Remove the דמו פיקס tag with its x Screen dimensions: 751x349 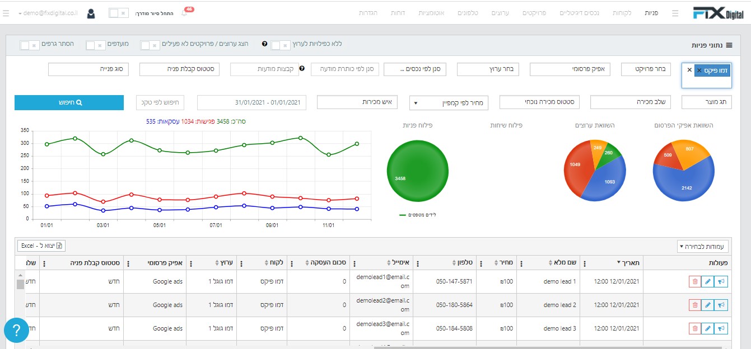(x=699, y=70)
